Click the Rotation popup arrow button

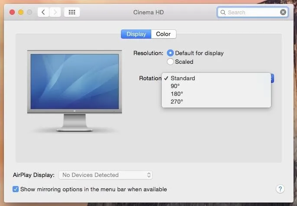(272, 78)
